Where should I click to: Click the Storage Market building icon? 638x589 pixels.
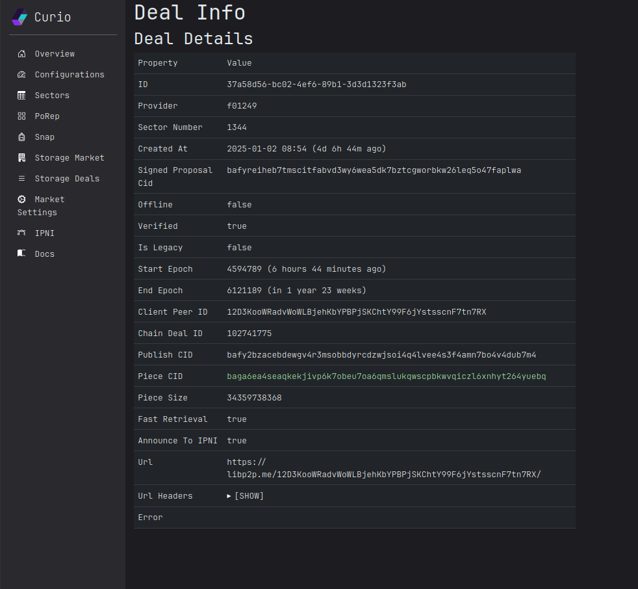point(21,158)
